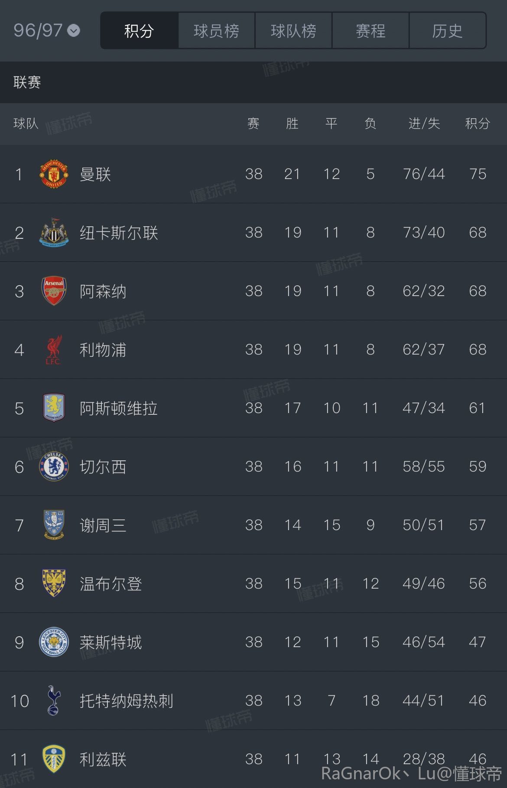Tap the Liverpool club badge
Image resolution: width=507 pixels, height=788 pixels.
click(x=54, y=349)
